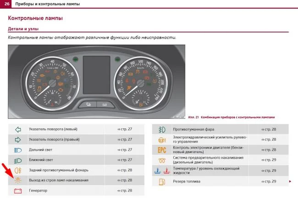Screen dimensions: 298x209
Task: Click the green front fog lamp icon
Action: (x=162, y=129)
